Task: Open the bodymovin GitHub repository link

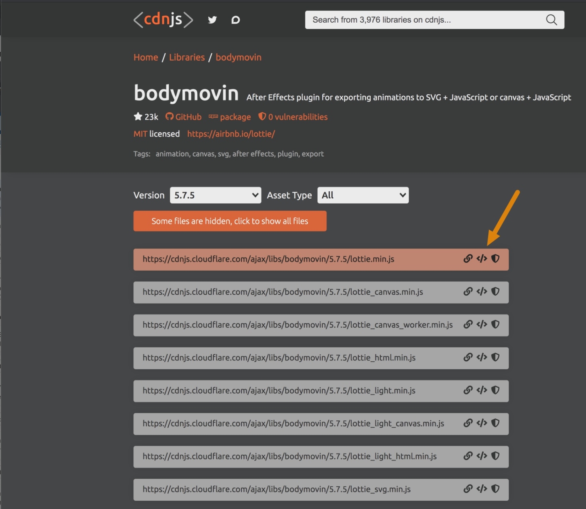Action: (x=183, y=117)
